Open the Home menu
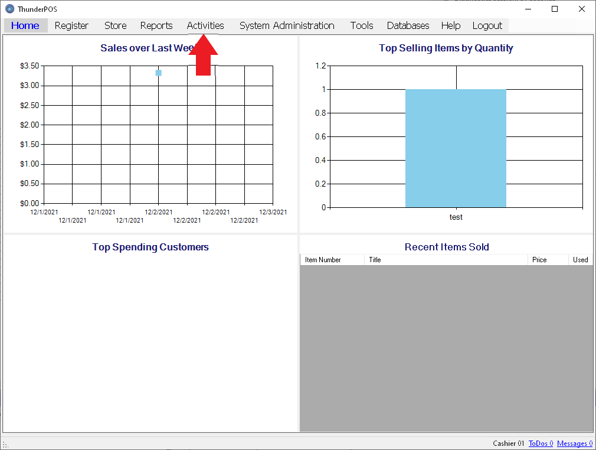Screen dimensions: 596x450 [25, 25]
